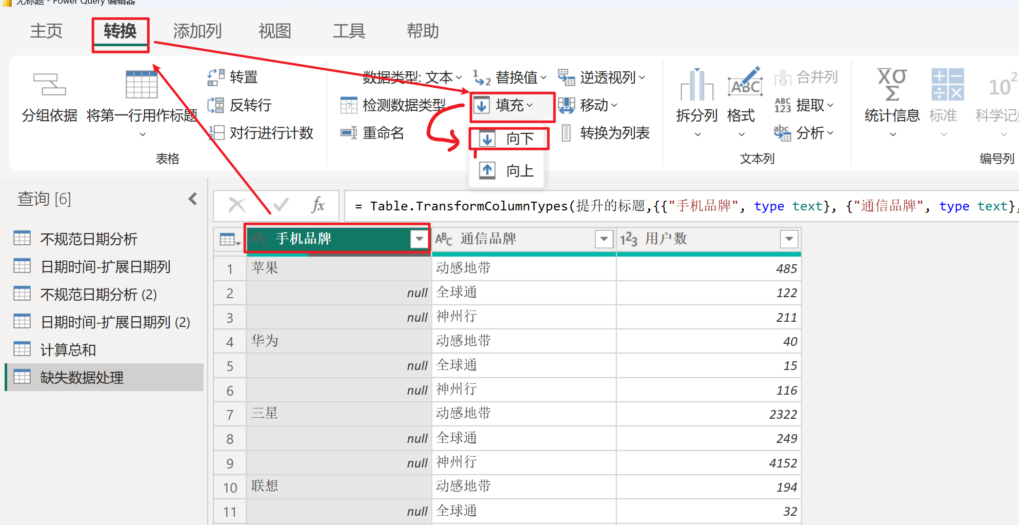Select the 计算总和 query
This screenshot has width=1019, height=525.
pos(68,350)
